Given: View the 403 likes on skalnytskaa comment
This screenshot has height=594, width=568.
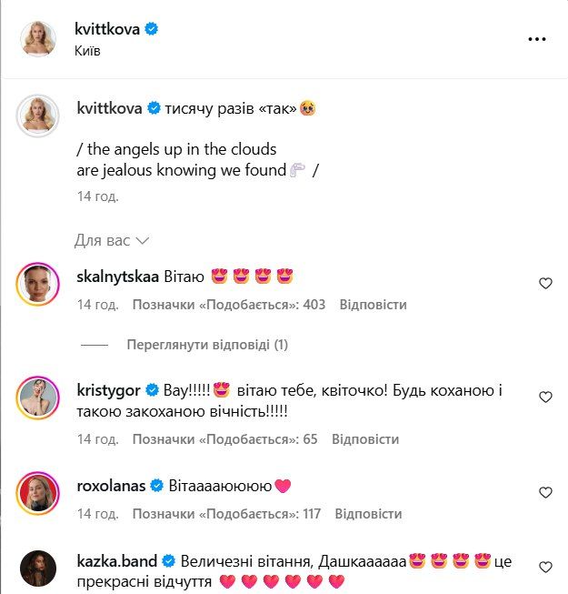Looking at the screenshot, I should (229, 304).
